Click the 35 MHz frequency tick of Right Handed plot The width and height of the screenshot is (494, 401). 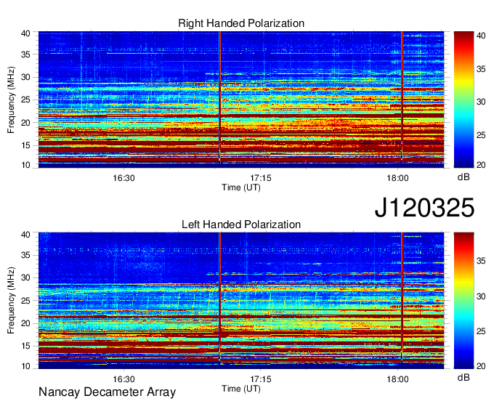pos(25,54)
